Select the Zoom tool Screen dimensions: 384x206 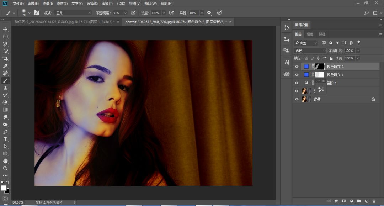[5, 168]
